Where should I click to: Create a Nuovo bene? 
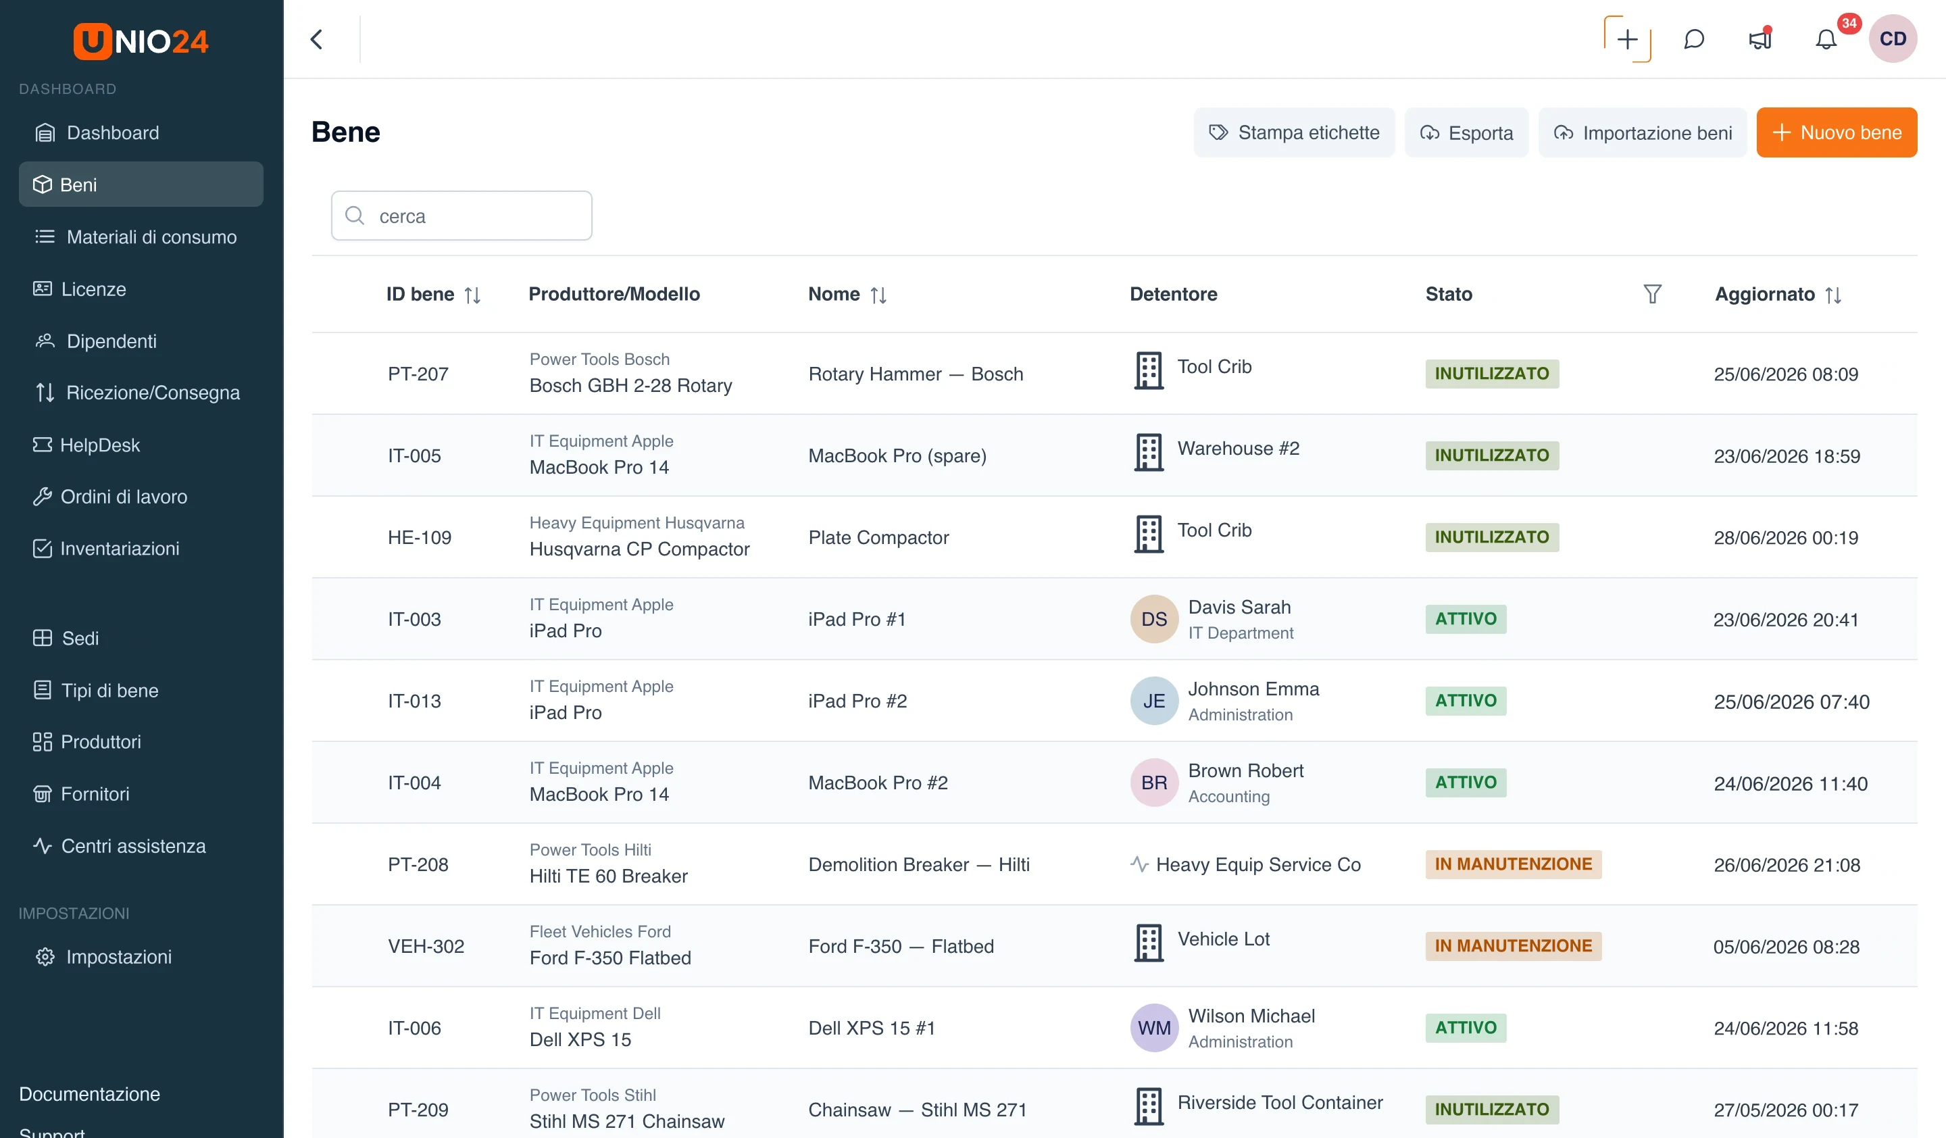pos(1837,133)
